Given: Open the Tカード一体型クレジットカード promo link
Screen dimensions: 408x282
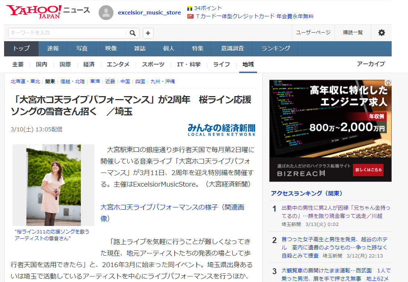Looking at the screenshot, I should click(254, 16).
